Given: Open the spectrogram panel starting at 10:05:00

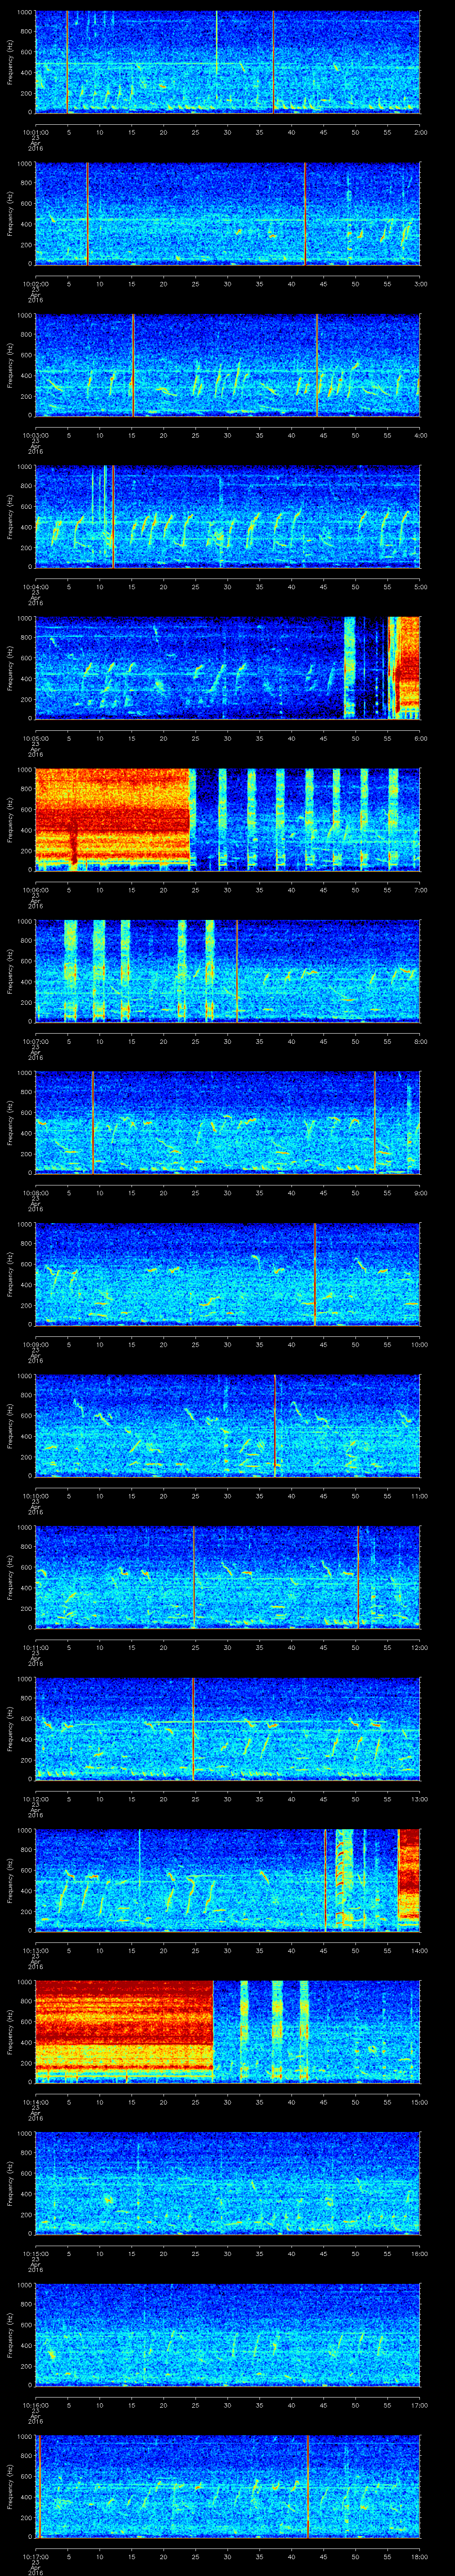Looking at the screenshot, I should (227, 668).
